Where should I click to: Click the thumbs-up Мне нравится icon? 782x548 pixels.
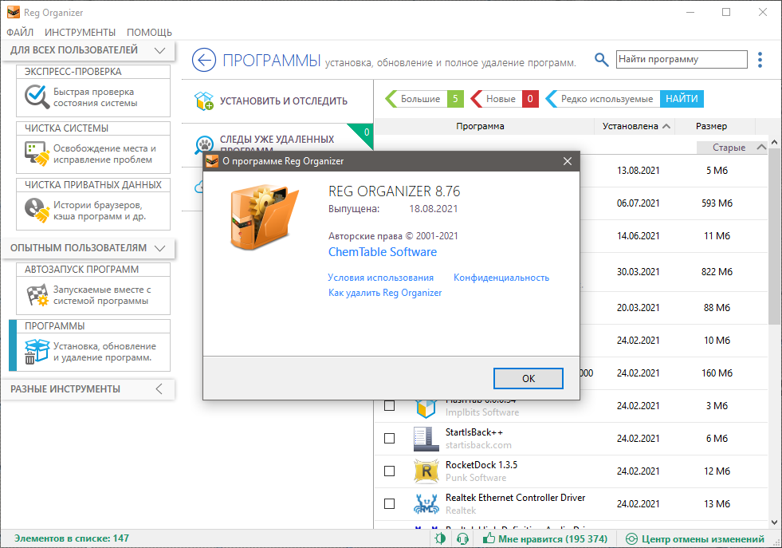(489, 538)
